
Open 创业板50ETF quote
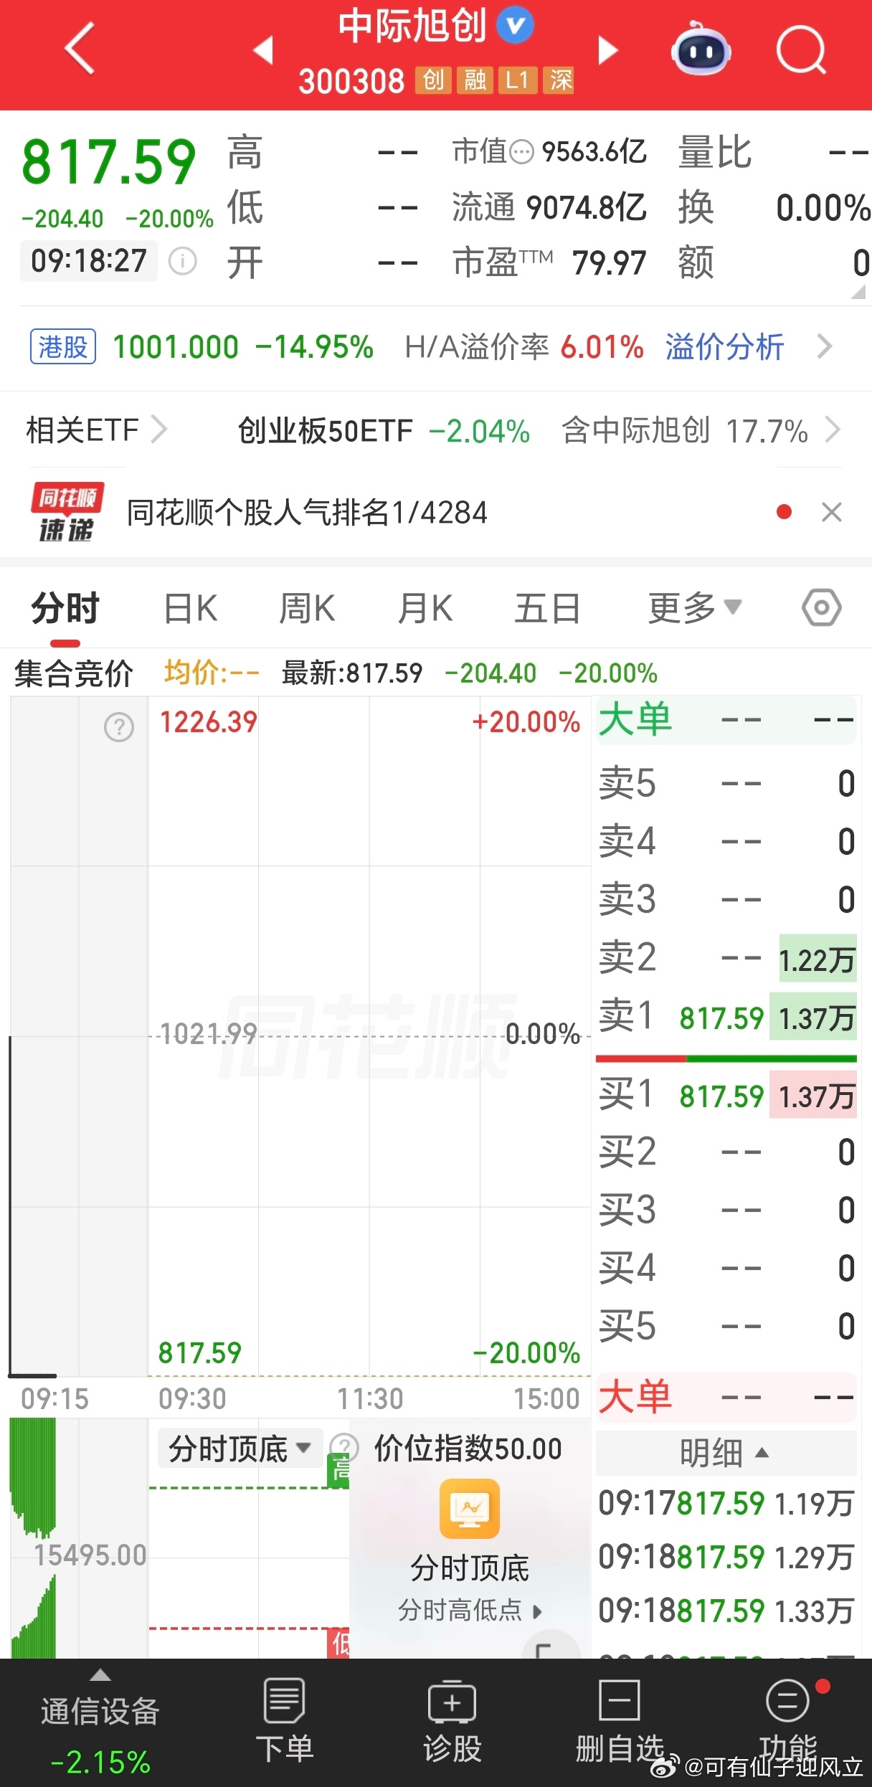[384, 431]
